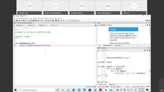
Task: Open the Consoles menu
Action: click(40, 18)
